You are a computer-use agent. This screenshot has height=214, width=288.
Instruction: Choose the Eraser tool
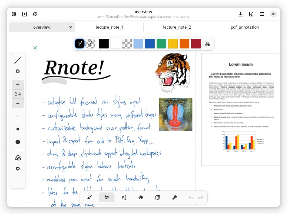pos(141,197)
